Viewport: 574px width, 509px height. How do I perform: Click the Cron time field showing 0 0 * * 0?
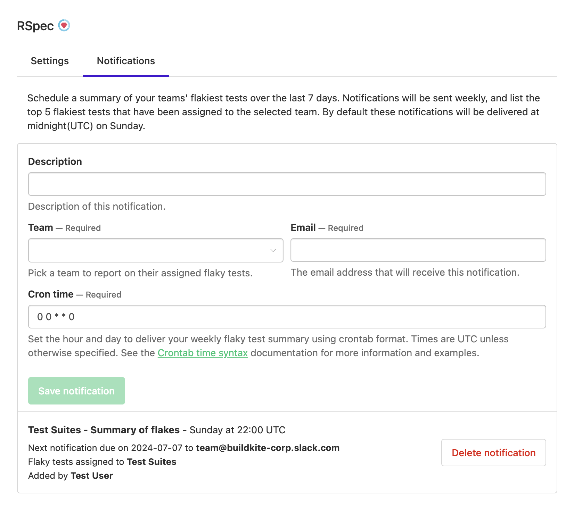[x=286, y=316]
